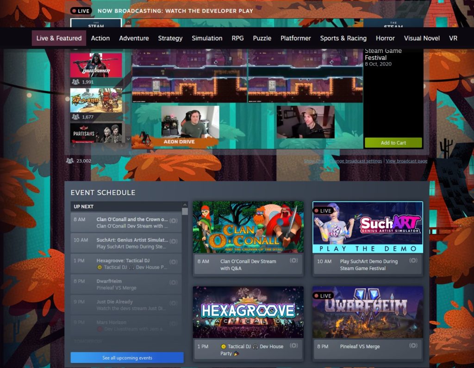Click reminder icon on Clan O'Conall Dev Stream card
This screenshot has width=474, height=368.
(x=294, y=260)
